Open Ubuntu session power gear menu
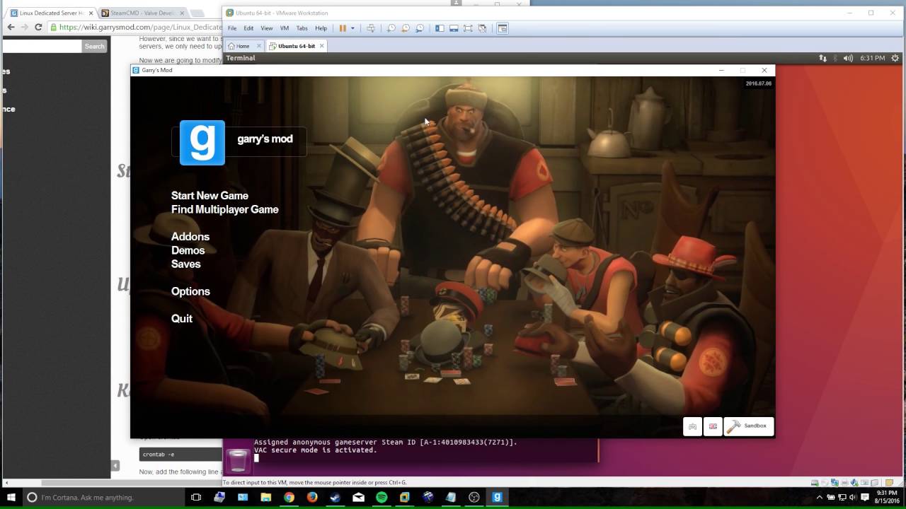Image resolution: width=906 pixels, height=509 pixels. tap(895, 58)
